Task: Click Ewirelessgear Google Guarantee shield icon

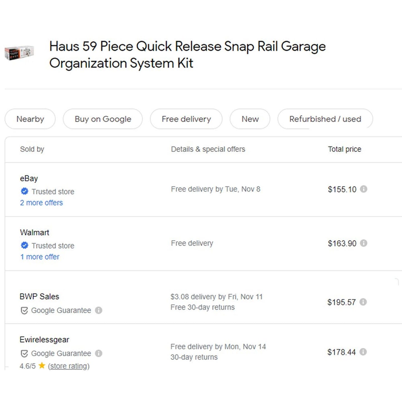Action: [x=24, y=354]
